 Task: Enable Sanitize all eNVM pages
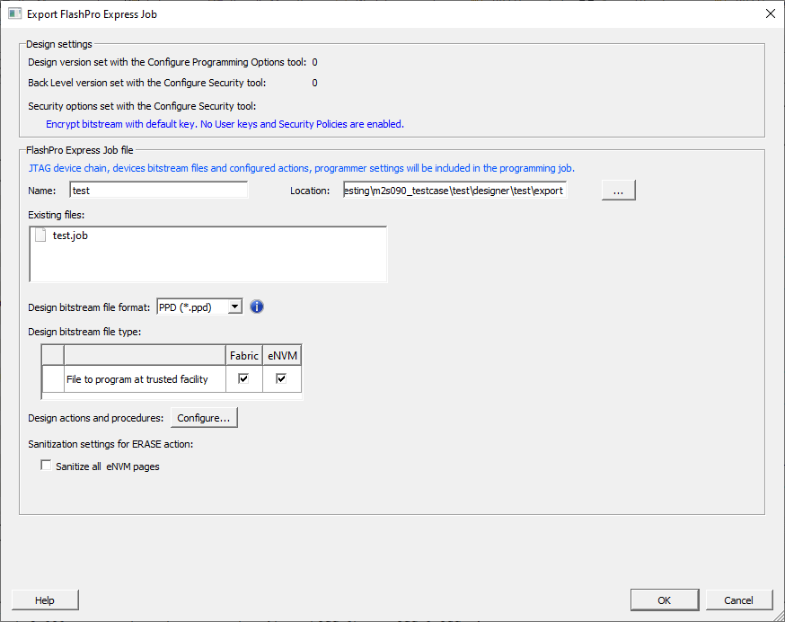point(47,466)
